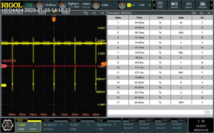The height and width of the screenshot is (133, 214).
Task: Open the settings gear menu at bottom left
Action: [8, 126]
